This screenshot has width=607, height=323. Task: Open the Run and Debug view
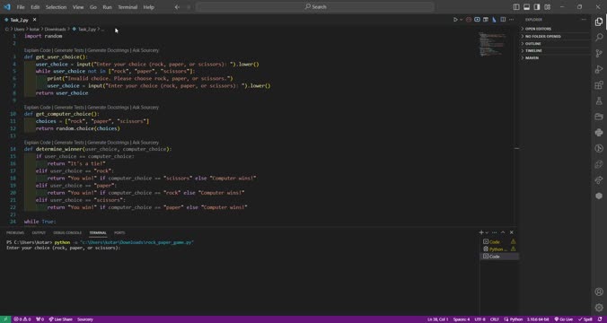coord(599,69)
